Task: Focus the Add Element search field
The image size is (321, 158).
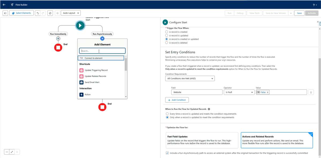Action: tap(102, 51)
